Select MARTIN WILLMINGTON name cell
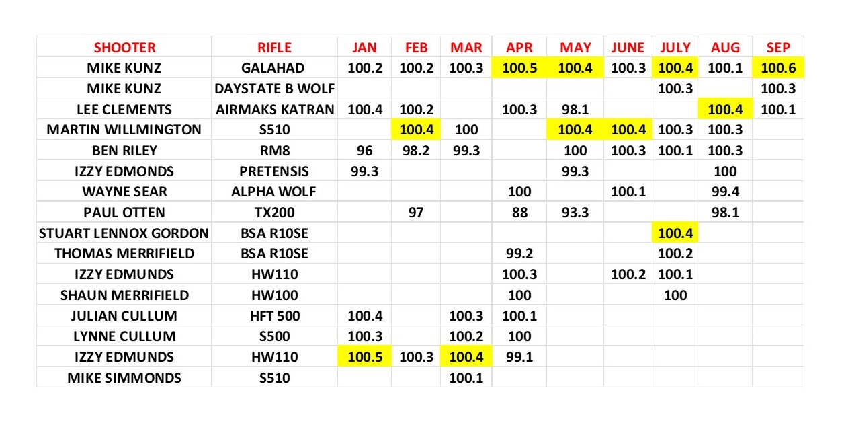 tap(124, 130)
